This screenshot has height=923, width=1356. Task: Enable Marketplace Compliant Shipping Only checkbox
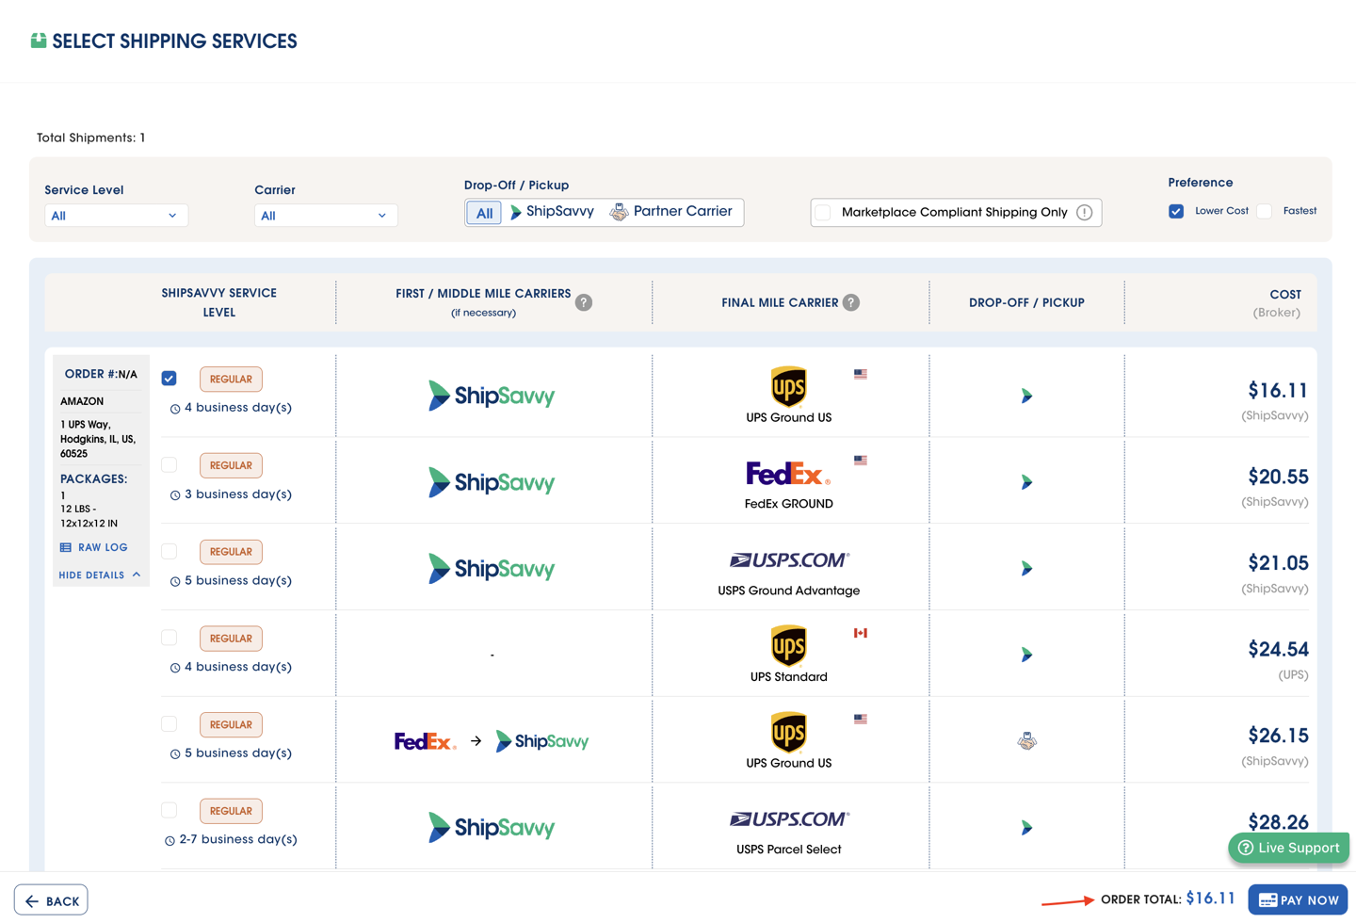[x=823, y=212]
